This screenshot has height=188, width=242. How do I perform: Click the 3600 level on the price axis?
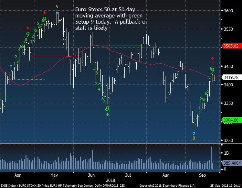click(x=229, y=11)
